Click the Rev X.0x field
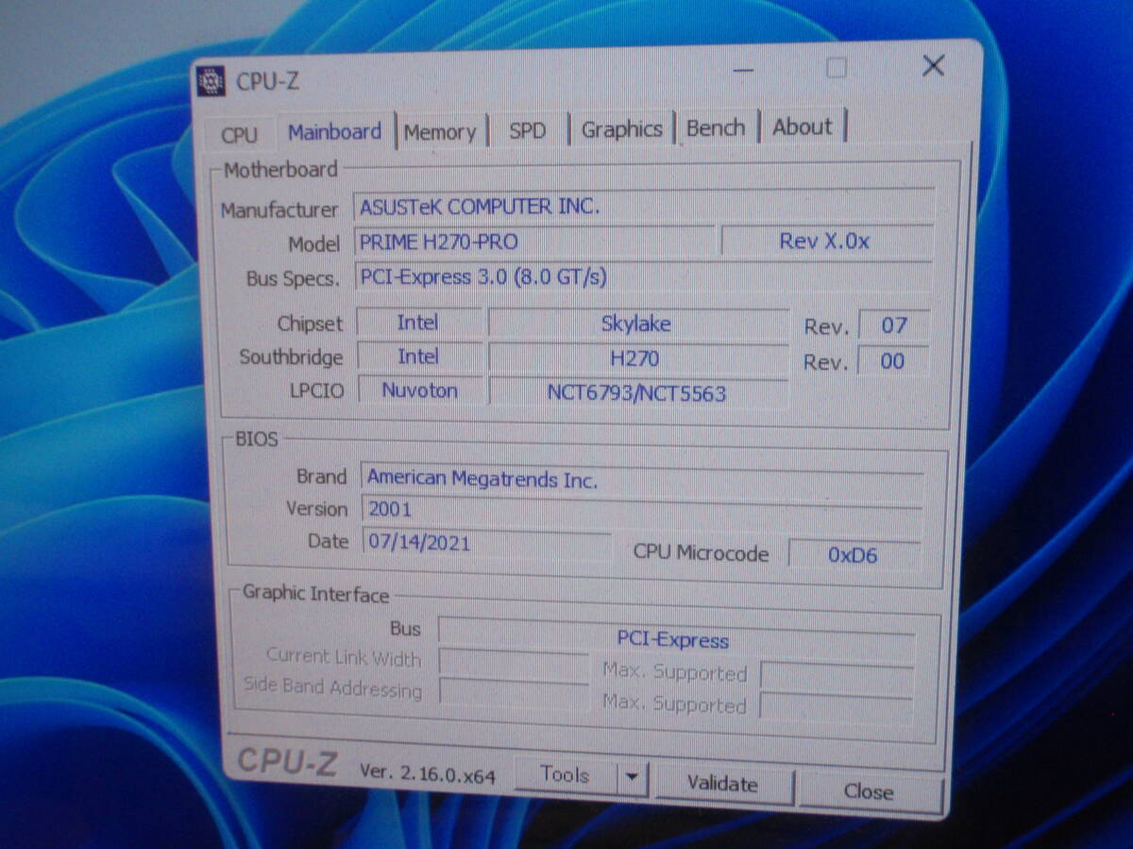Screen dimensions: 1133x849 (x=827, y=241)
